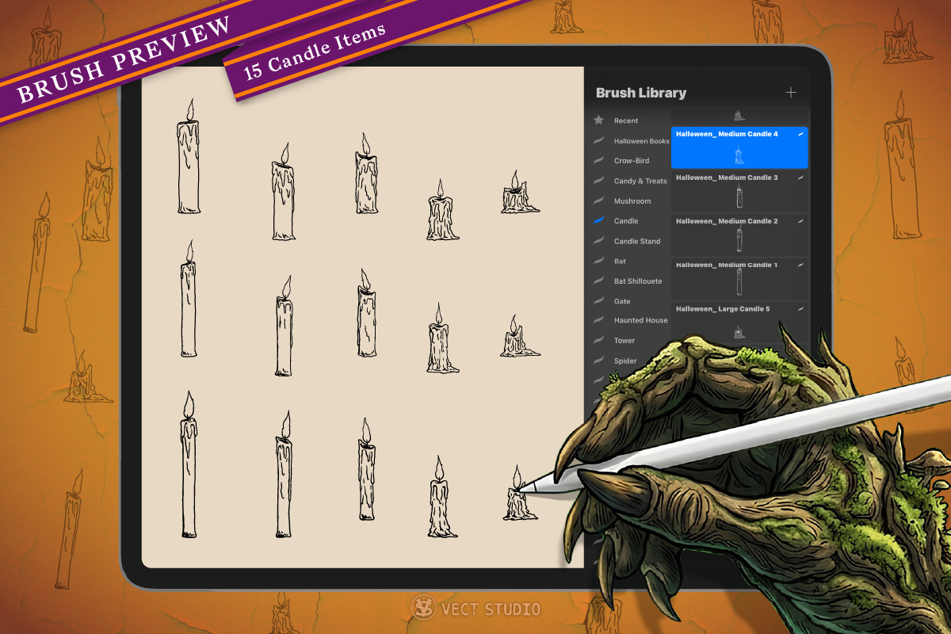The image size is (951, 634).
Task: Click the brush-stroke icon beside Candle Stand
Action: 599,241
